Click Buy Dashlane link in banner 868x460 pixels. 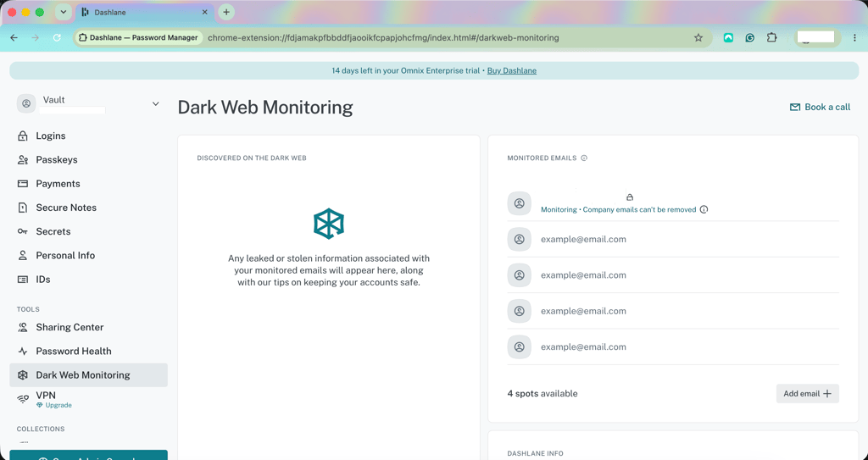(511, 70)
